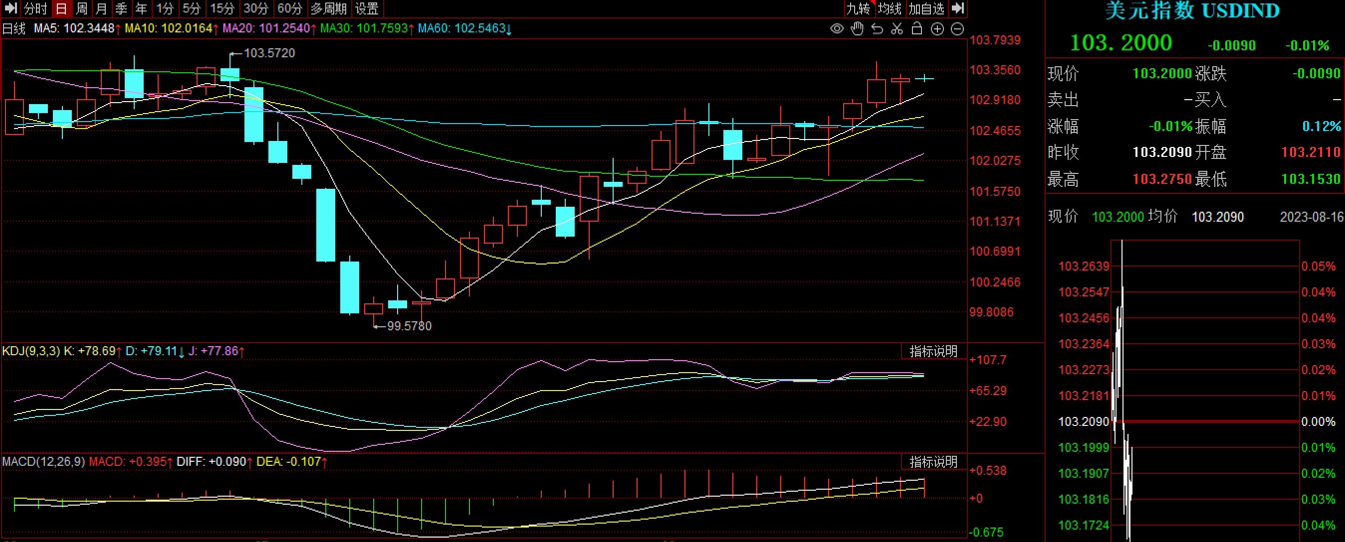Select the scissors cut tool
This screenshot has width=1345, height=542.
click(897, 29)
